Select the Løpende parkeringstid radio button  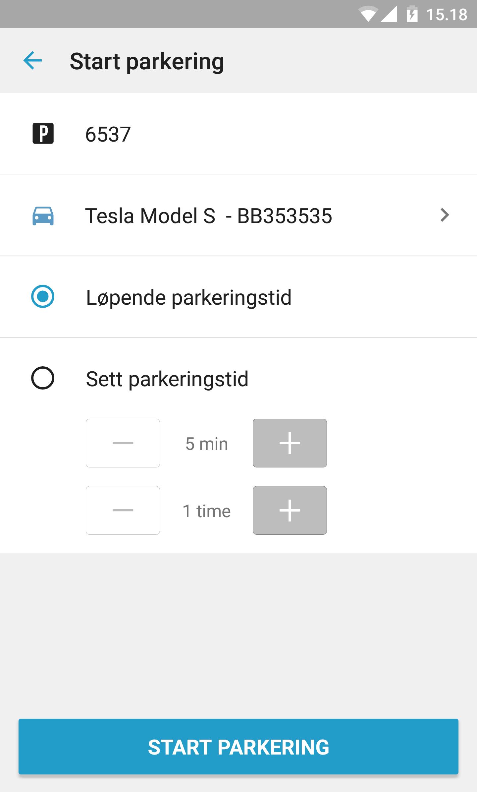43,296
